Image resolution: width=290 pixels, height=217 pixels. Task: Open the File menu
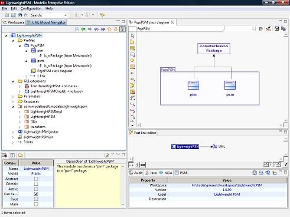tap(5, 8)
